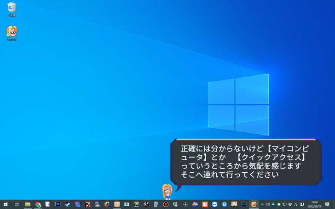Open the volume control in tray
Image resolution: width=335 pixels, height=209 pixels.
[267, 204]
